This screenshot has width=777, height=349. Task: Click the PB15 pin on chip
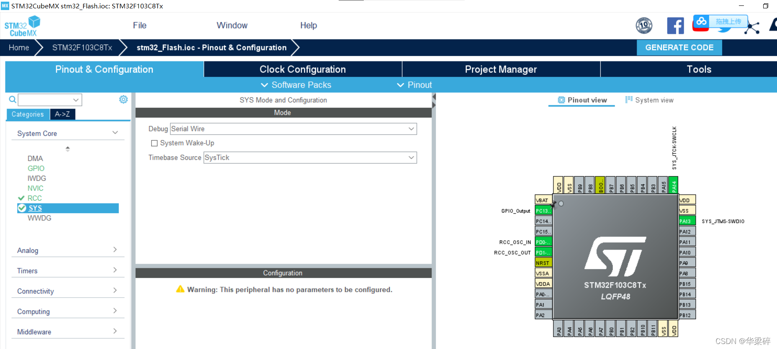pyautogui.click(x=687, y=284)
